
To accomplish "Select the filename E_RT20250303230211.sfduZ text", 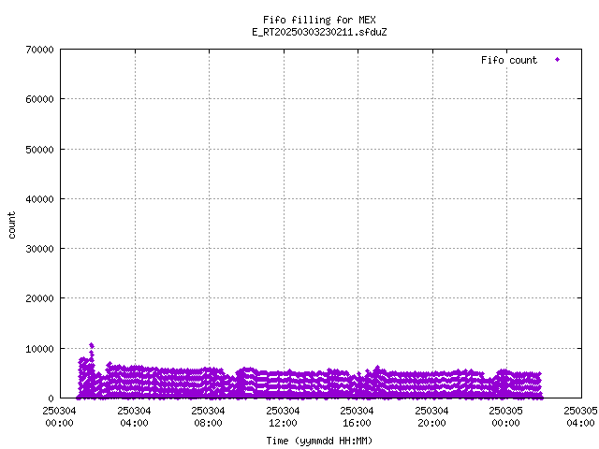I will (x=319, y=32).
